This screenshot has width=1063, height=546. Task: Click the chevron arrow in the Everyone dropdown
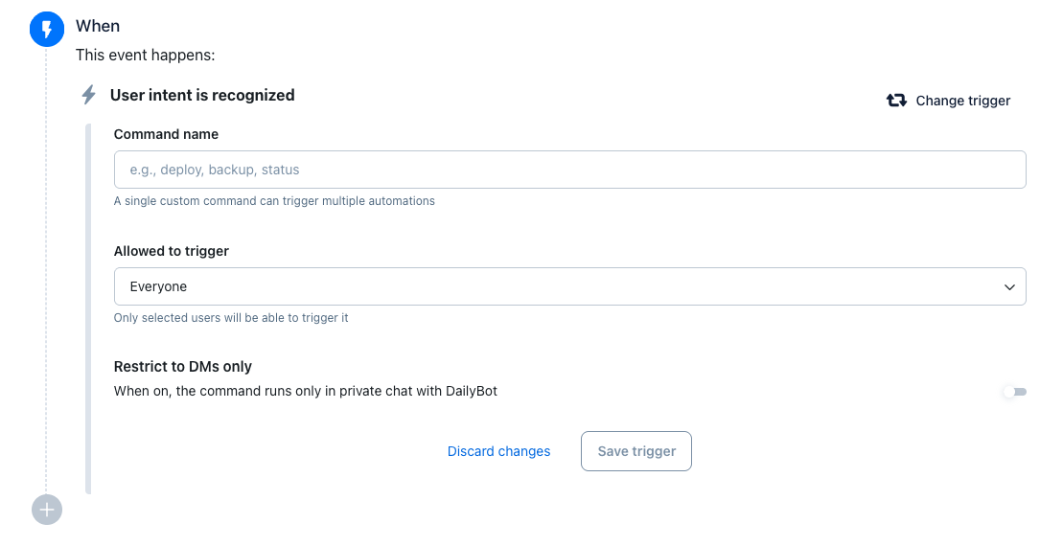1009,286
